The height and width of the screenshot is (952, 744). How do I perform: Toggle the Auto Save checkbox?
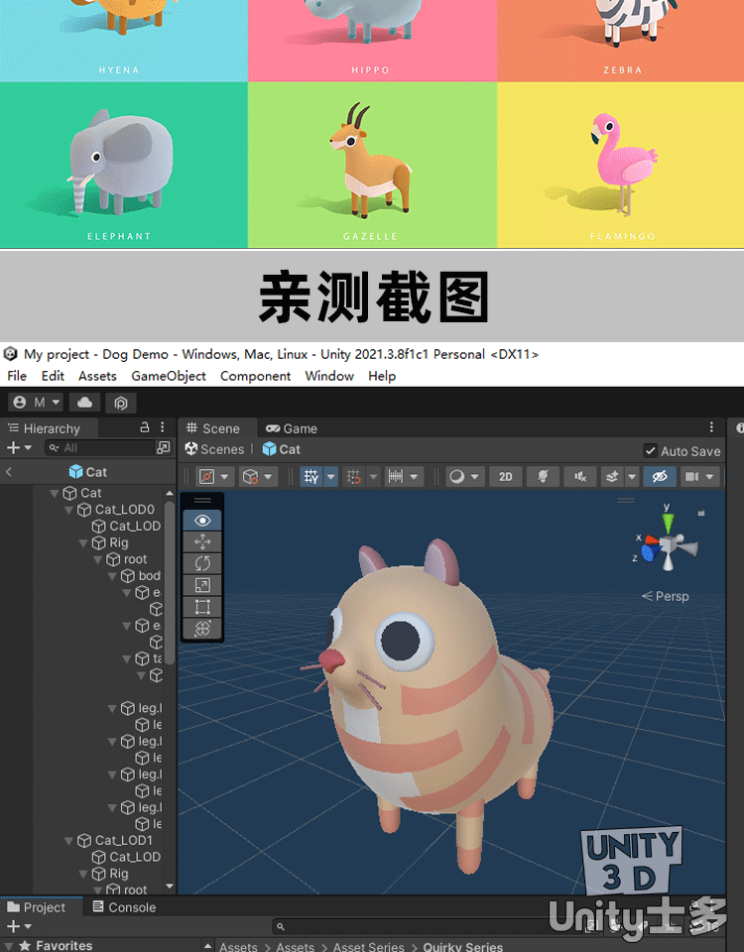click(x=651, y=450)
